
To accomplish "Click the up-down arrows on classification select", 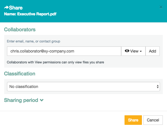I will coord(158,87).
